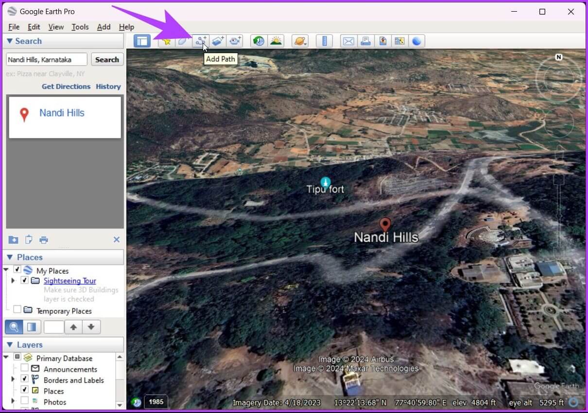Image resolution: width=588 pixels, height=413 pixels.
Task: Click the north compass in navigation ring
Action: click(559, 57)
